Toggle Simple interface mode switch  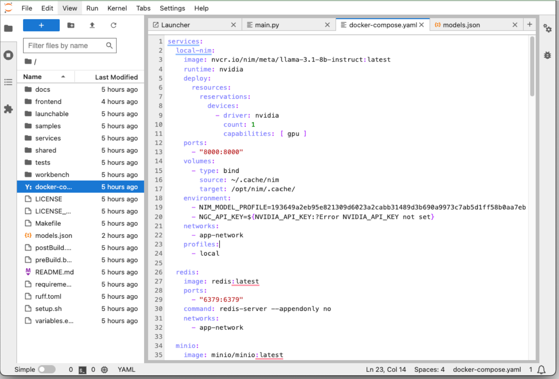(x=47, y=370)
